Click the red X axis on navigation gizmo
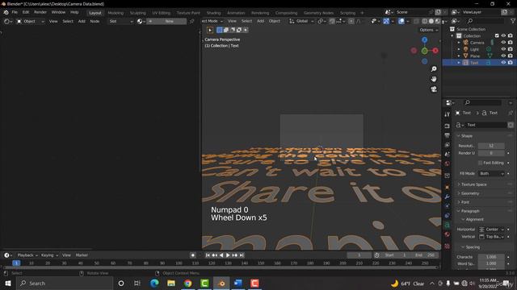 tap(435, 51)
